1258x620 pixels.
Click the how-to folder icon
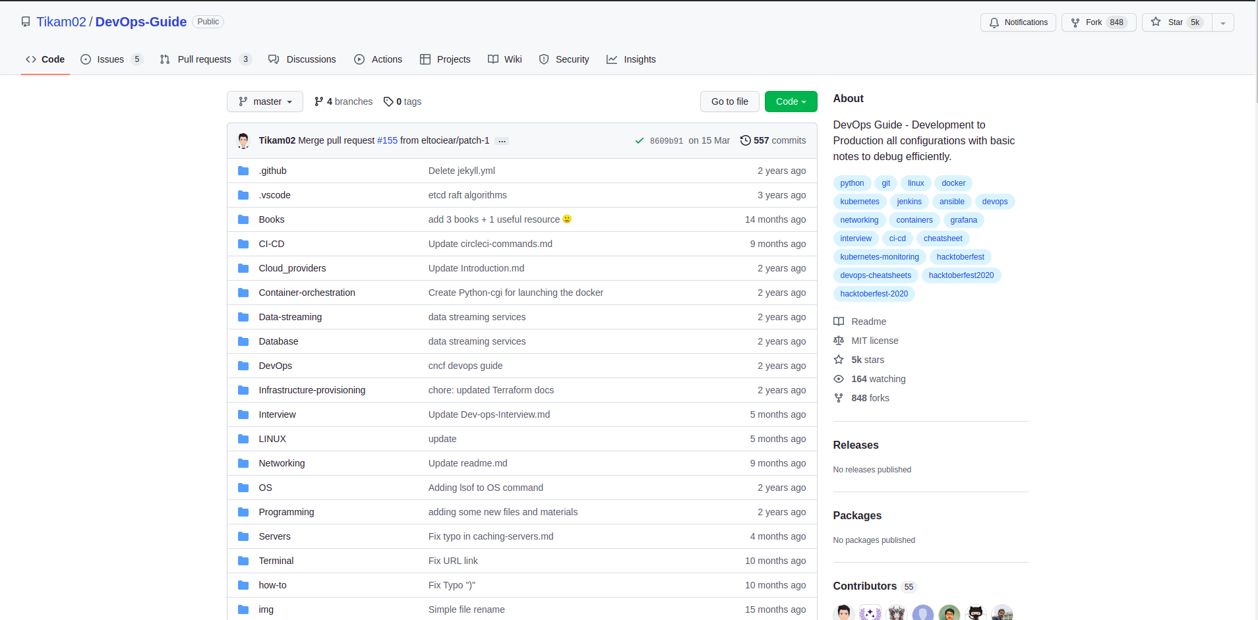click(x=243, y=585)
